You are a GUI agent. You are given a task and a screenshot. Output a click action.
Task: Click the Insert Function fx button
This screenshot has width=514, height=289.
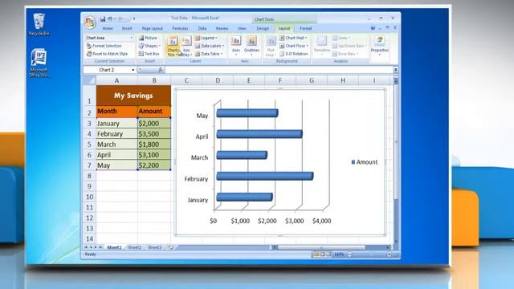point(161,70)
